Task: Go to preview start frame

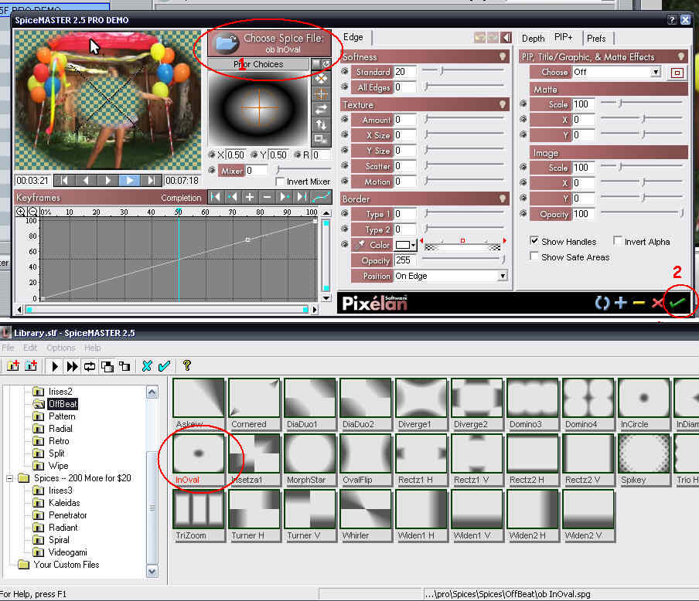Action: 64,181
